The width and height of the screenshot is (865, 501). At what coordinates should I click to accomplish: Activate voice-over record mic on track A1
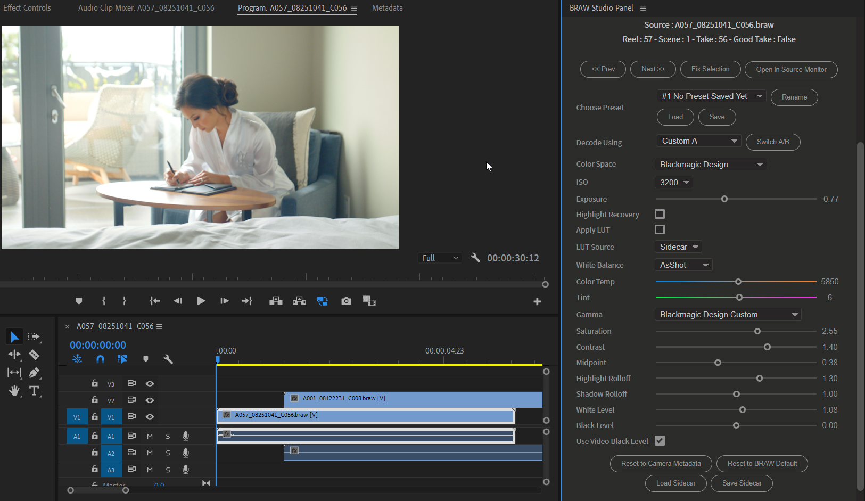pos(185,436)
